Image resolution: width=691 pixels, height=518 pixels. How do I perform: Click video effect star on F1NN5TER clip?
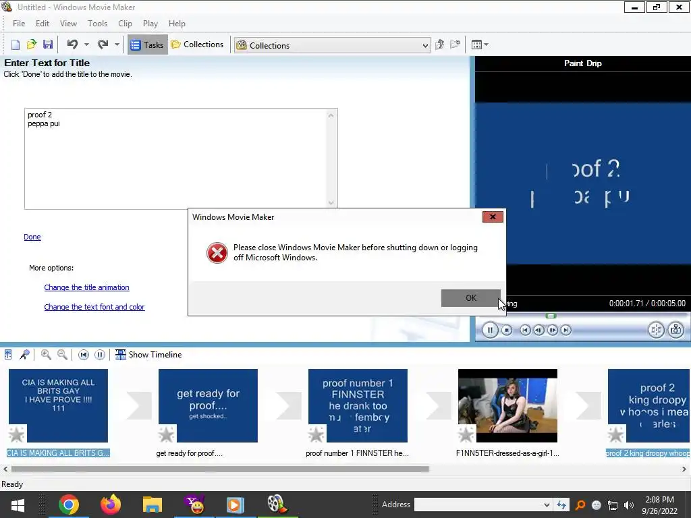(x=466, y=434)
